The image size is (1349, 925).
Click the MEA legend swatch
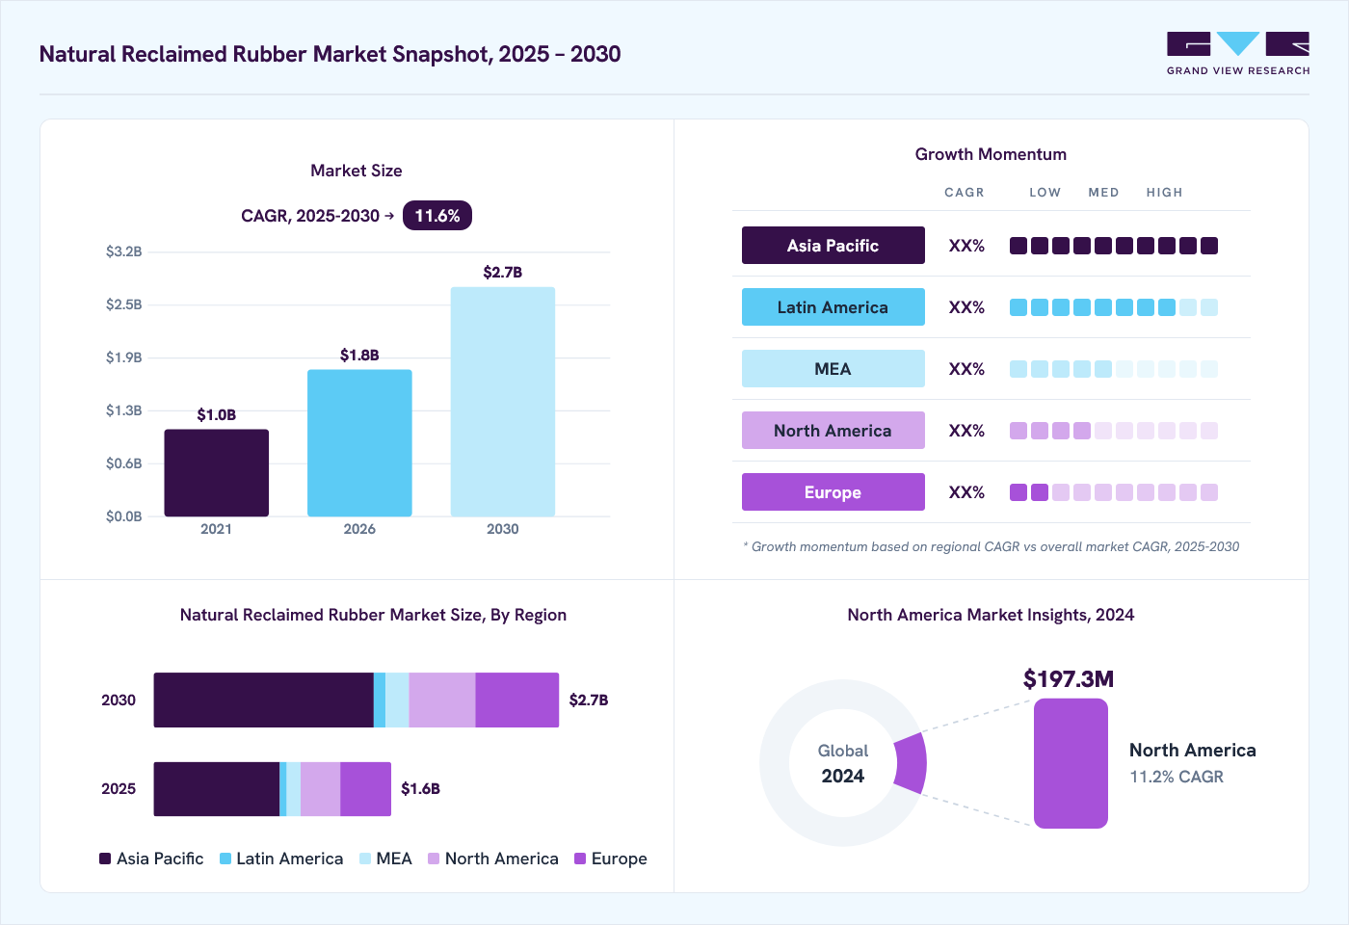click(x=365, y=859)
